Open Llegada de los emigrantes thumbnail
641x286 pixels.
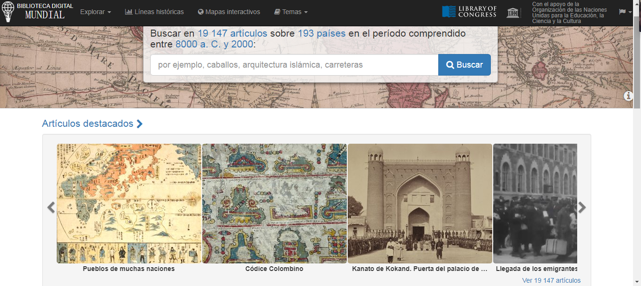coord(535,203)
